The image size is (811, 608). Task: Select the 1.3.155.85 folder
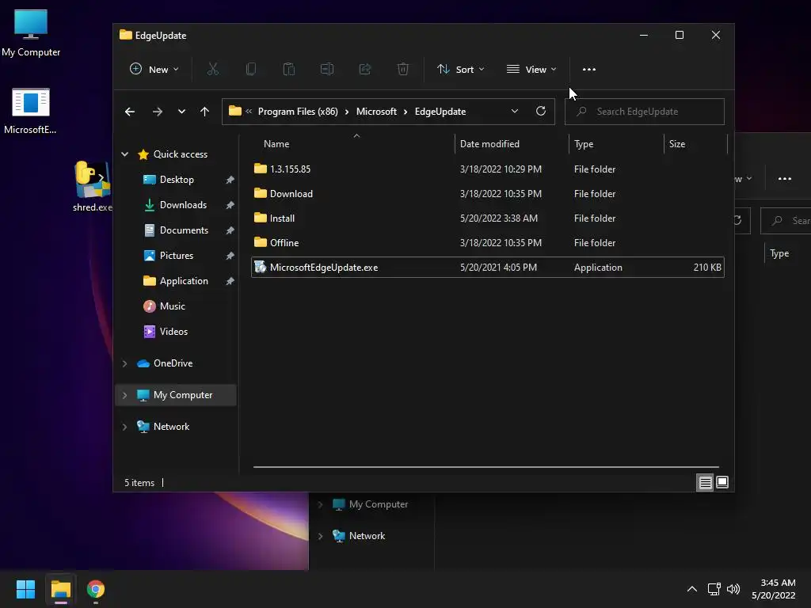coord(487,169)
